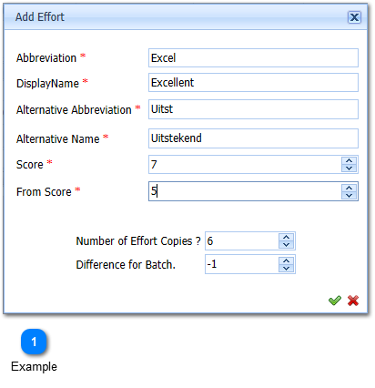375x388 pixels.
Task: Increase Difference for Batch value
Action: click(x=286, y=260)
